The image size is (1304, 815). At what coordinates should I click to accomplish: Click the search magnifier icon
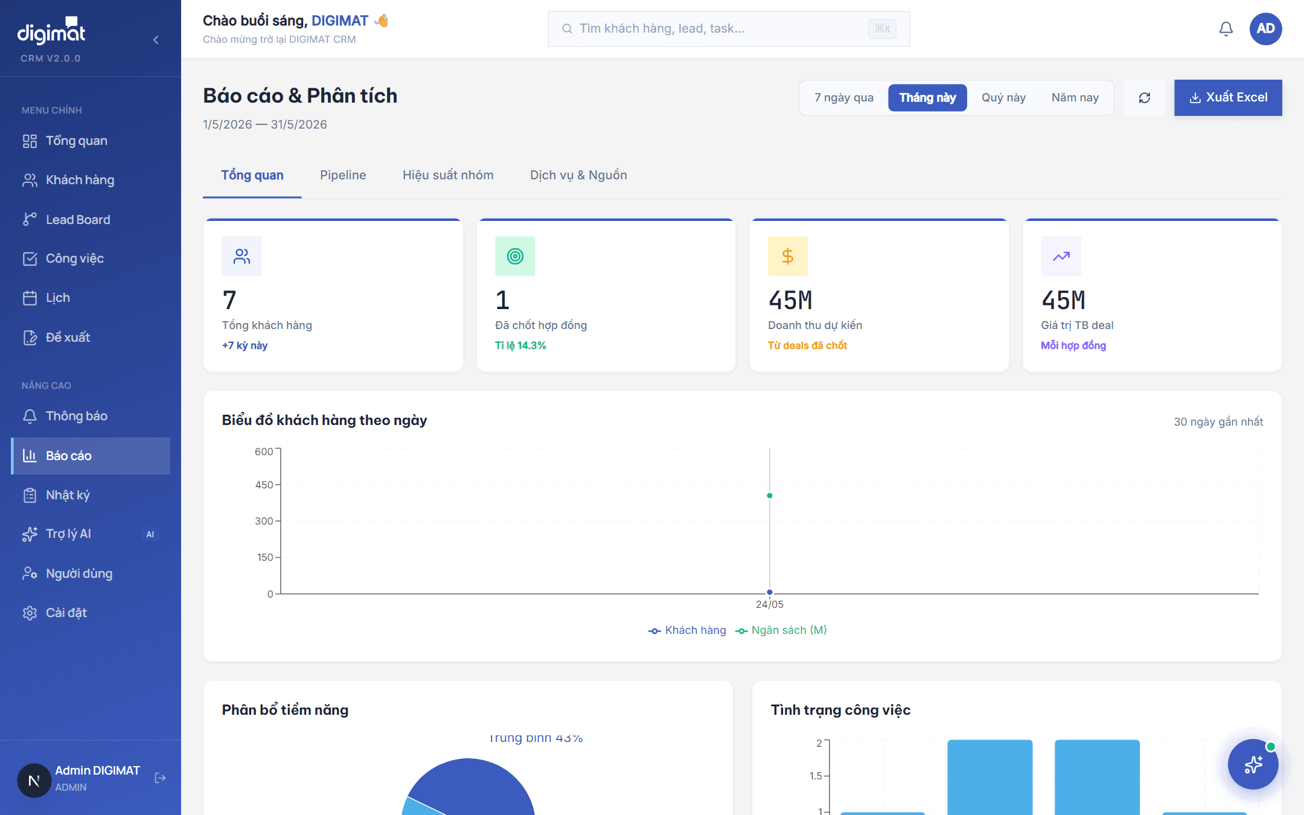pos(567,29)
